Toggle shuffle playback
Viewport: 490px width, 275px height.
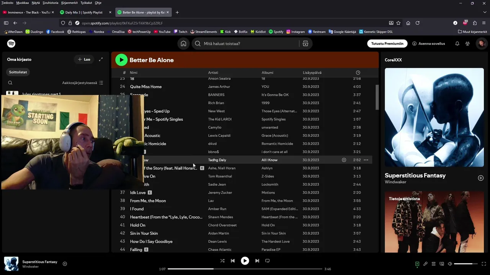(x=222, y=261)
